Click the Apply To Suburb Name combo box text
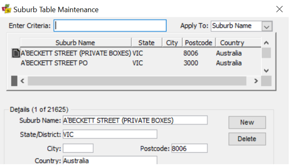This screenshot has width=291, height=166. pos(232,26)
